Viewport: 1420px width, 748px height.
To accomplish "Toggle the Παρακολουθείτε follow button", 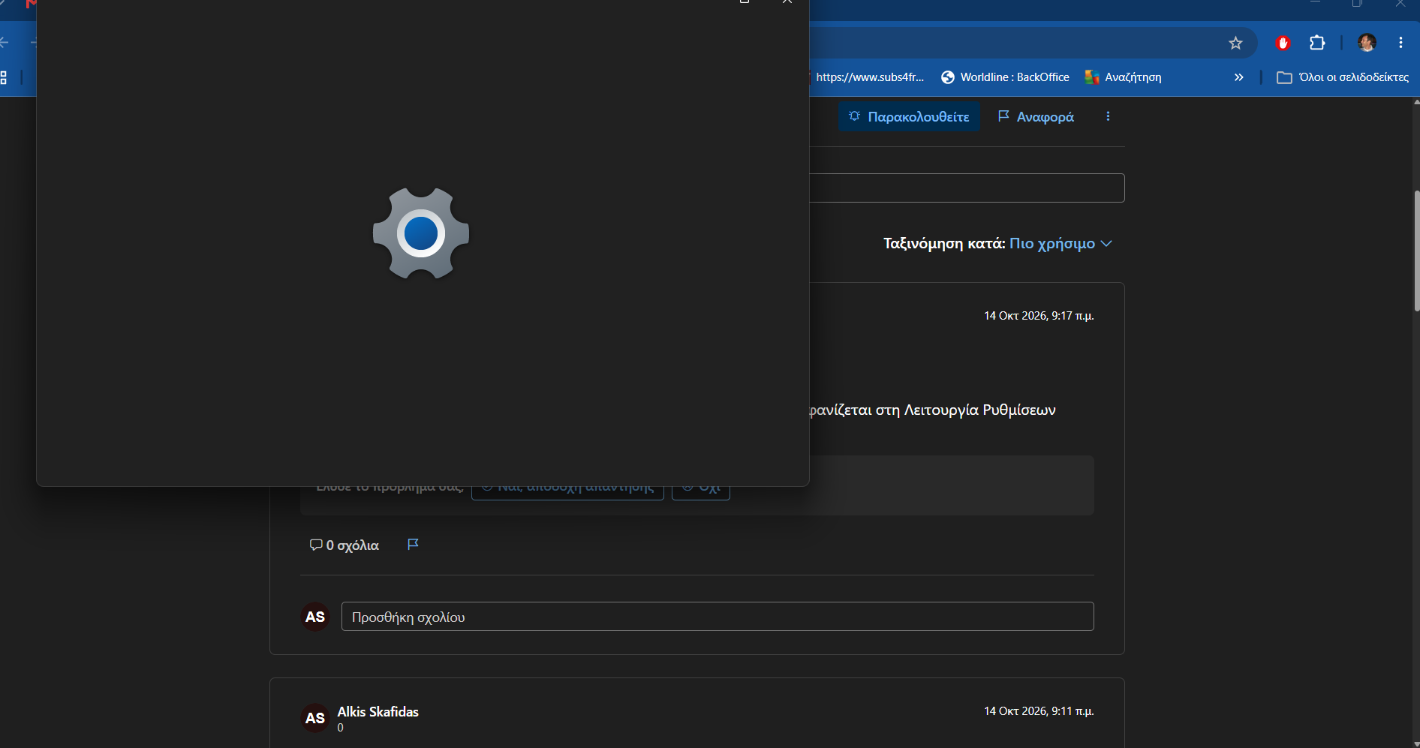I will pyautogui.click(x=909, y=117).
